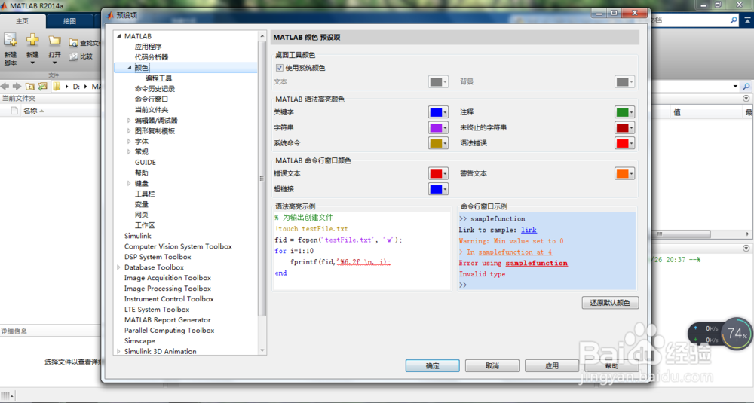Select 代码分析器 in preferences tree
The width and height of the screenshot is (754, 403).
152,57
